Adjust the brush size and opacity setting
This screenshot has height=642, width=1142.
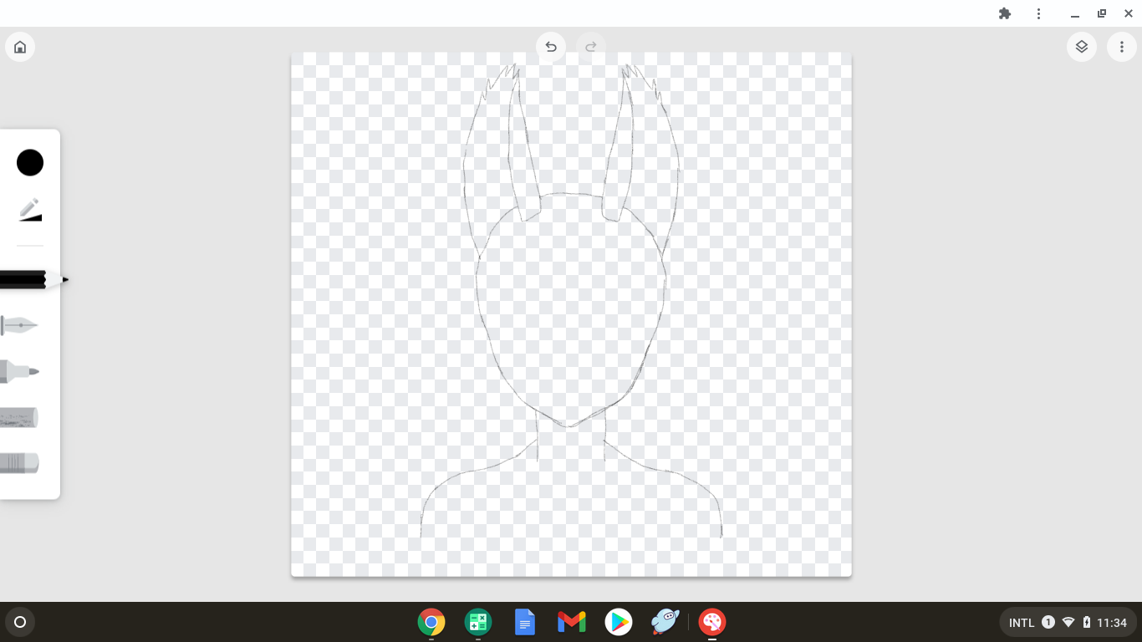pyautogui.click(x=30, y=209)
